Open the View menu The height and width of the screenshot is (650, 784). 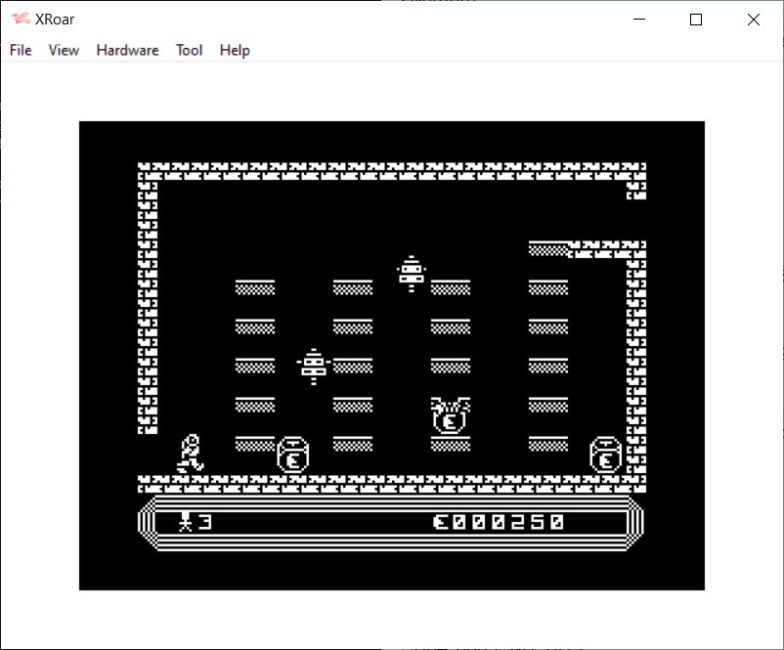tap(64, 50)
